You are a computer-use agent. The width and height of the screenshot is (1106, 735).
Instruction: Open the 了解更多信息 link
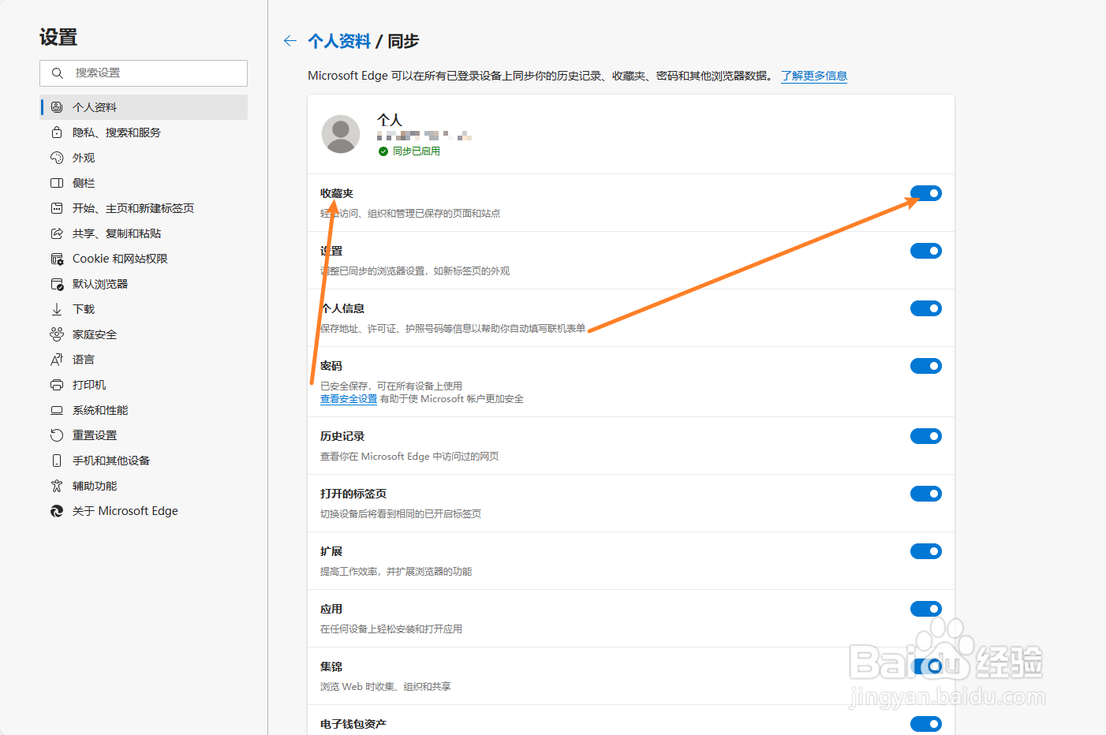[x=814, y=76]
